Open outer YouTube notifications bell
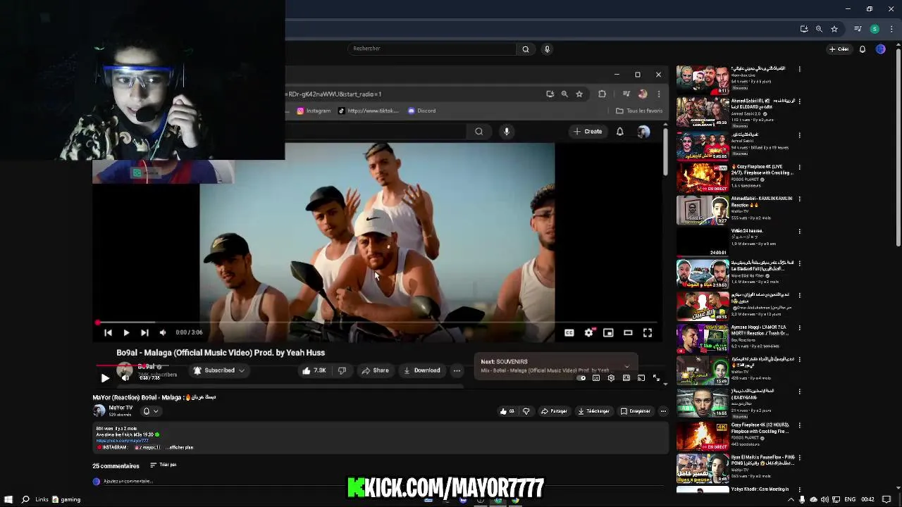 863,49
